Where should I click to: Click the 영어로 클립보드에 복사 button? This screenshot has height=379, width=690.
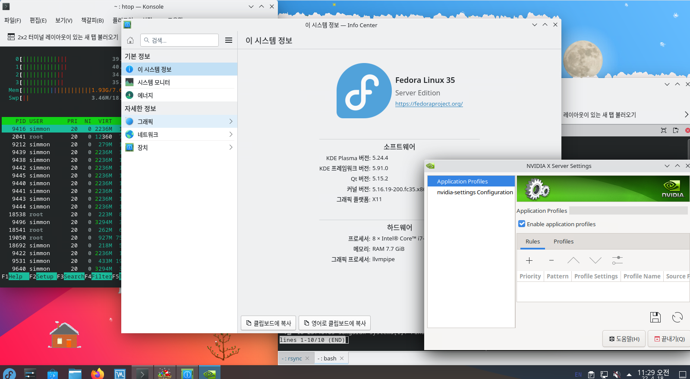335,323
